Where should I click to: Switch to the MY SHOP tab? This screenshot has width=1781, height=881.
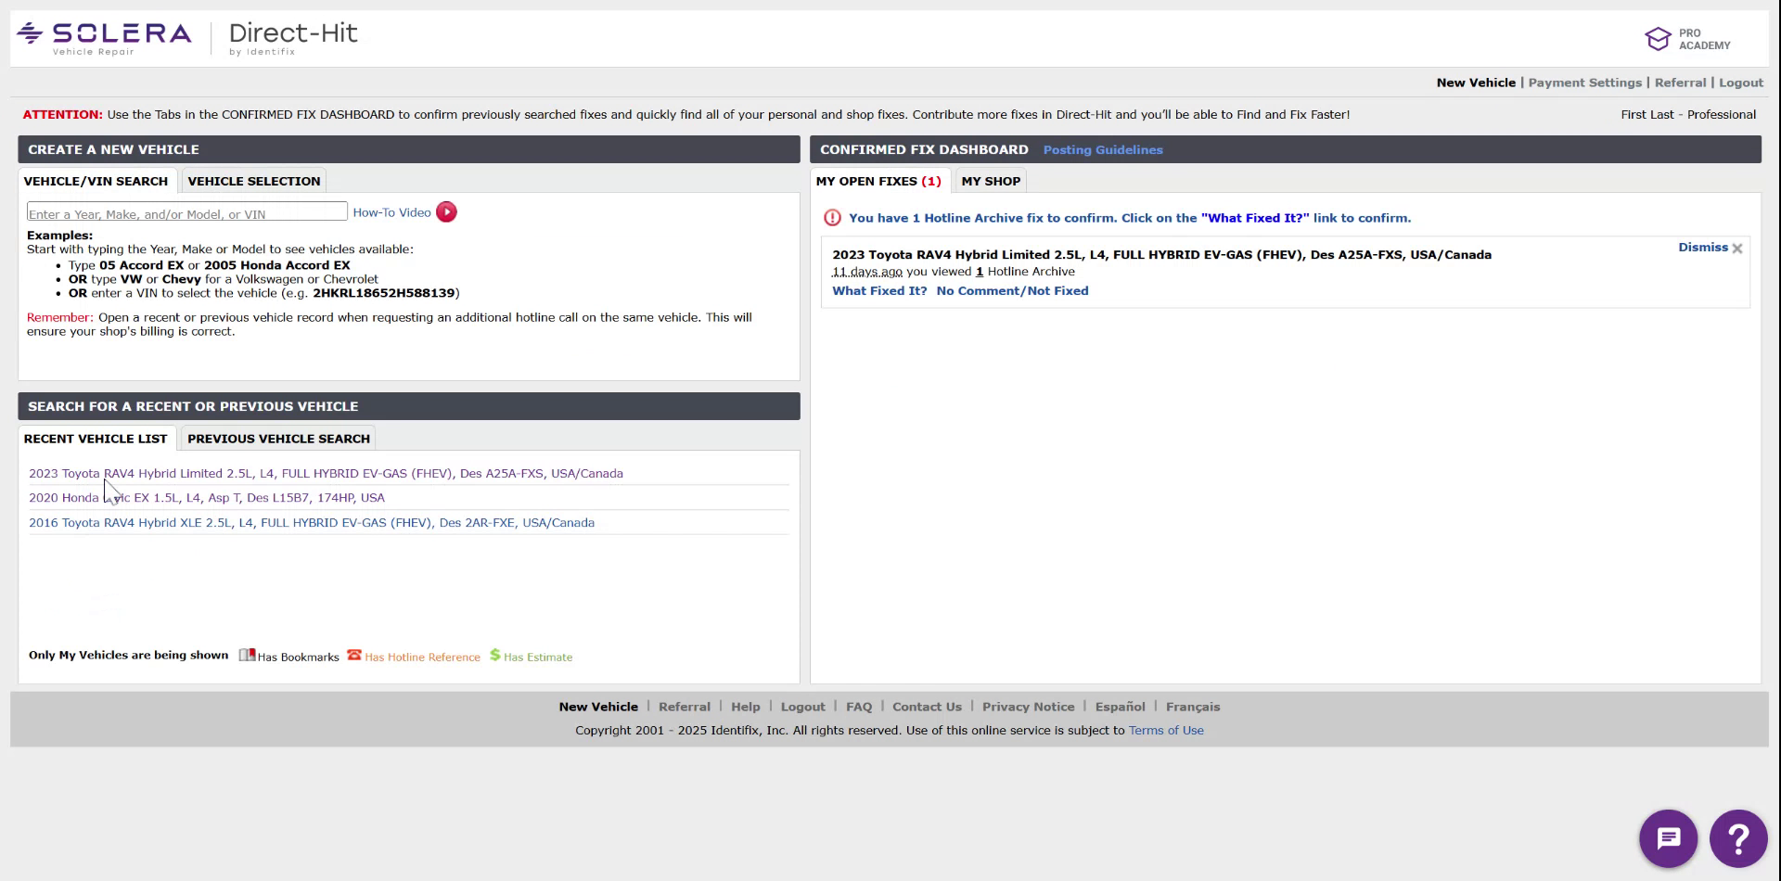tap(991, 181)
